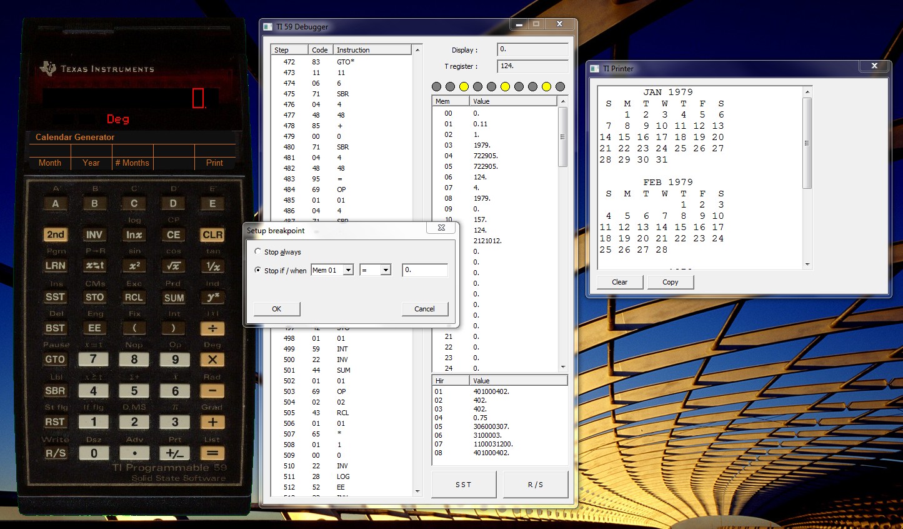The height and width of the screenshot is (529, 903).
Task: Select program step 500 INV row
Action: 342,360
